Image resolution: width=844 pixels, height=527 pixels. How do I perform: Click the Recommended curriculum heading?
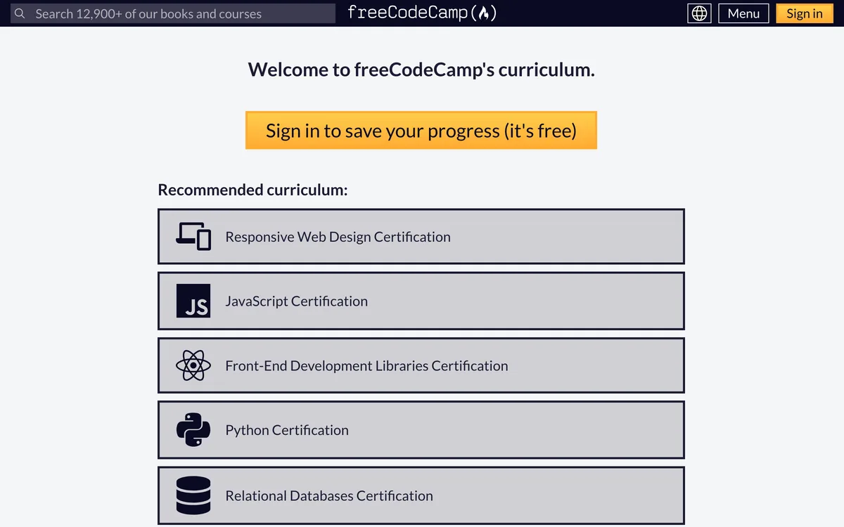252,190
